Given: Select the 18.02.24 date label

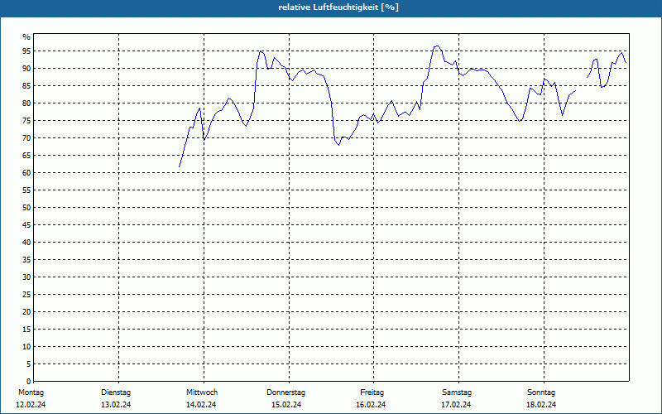Looking at the screenshot, I should [541, 405].
